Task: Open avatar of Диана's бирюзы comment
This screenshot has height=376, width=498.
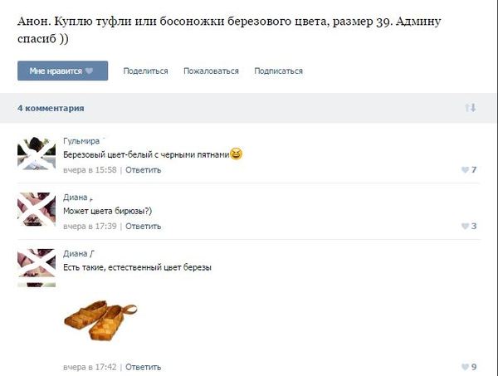Action: click(x=37, y=210)
